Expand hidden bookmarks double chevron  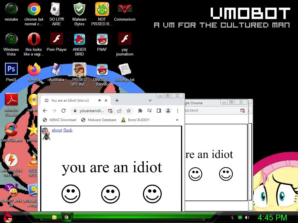[x=177, y=120]
